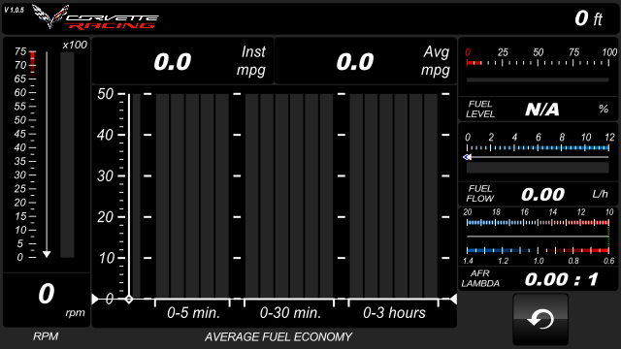Select the 0-30 min. chart section

point(289,196)
